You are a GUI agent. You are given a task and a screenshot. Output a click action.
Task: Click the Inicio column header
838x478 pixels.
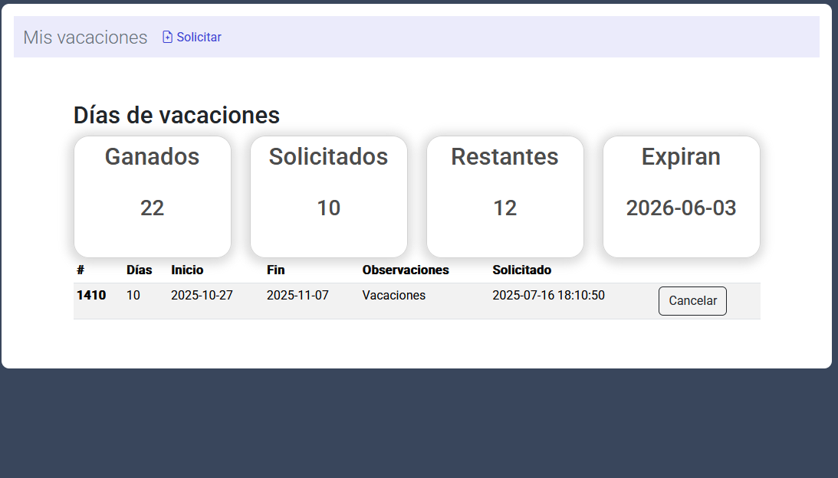point(187,270)
